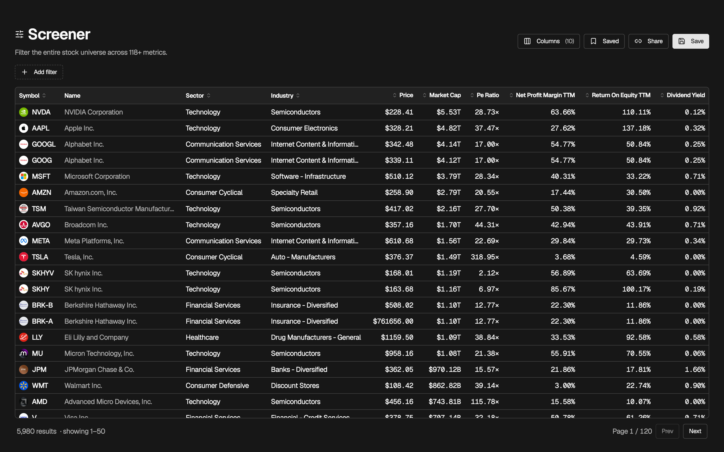Click the Name column header
Image resolution: width=724 pixels, height=452 pixels.
tap(72, 96)
